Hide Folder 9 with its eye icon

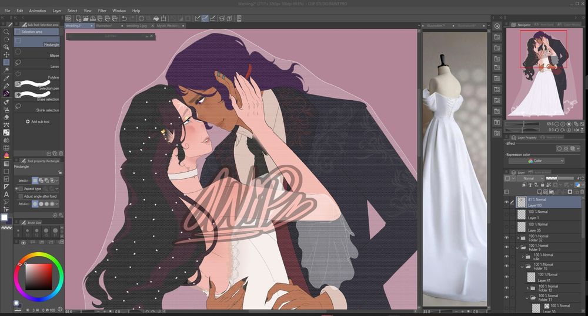507,247
